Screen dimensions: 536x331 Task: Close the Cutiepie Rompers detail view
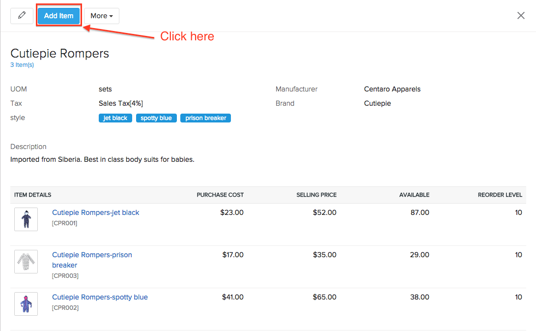tap(521, 15)
